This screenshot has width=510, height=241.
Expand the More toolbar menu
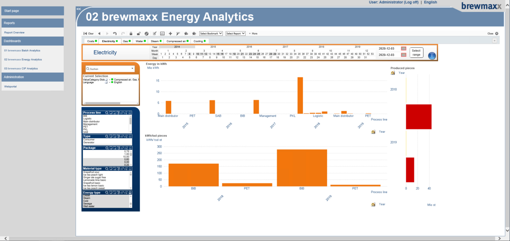point(253,34)
